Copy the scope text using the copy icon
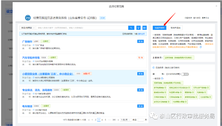222x126 pixels. (200, 47)
